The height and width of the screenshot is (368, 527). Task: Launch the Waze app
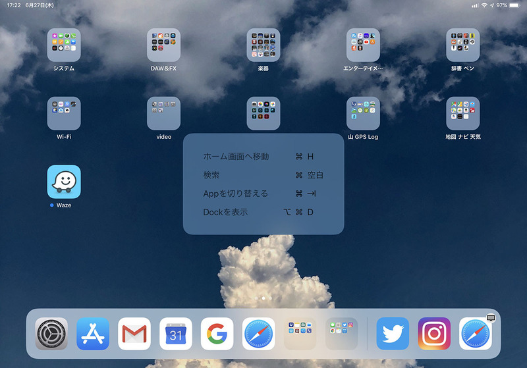[64, 182]
